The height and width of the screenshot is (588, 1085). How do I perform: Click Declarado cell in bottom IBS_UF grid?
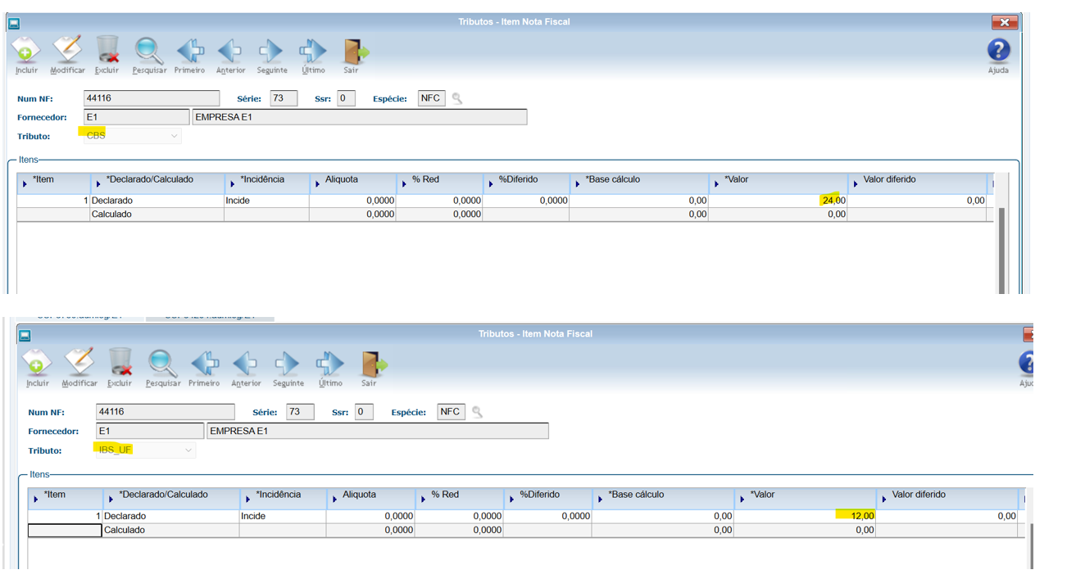click(x=171, y=517)
